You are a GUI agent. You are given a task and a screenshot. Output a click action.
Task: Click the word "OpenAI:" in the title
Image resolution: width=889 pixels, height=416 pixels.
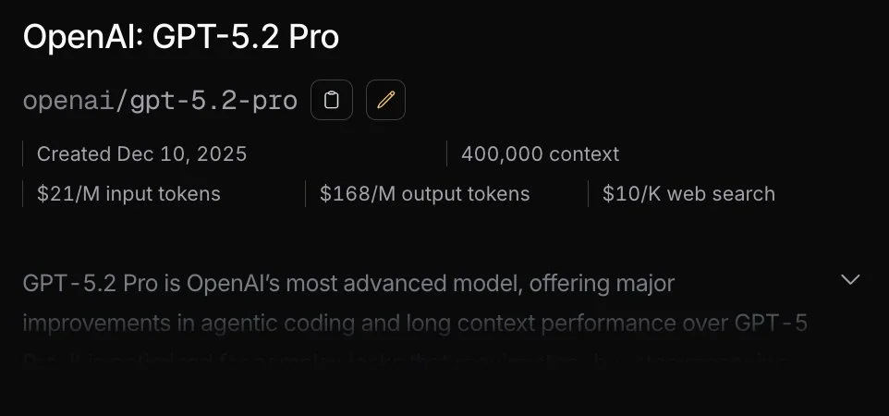[81, 37]
